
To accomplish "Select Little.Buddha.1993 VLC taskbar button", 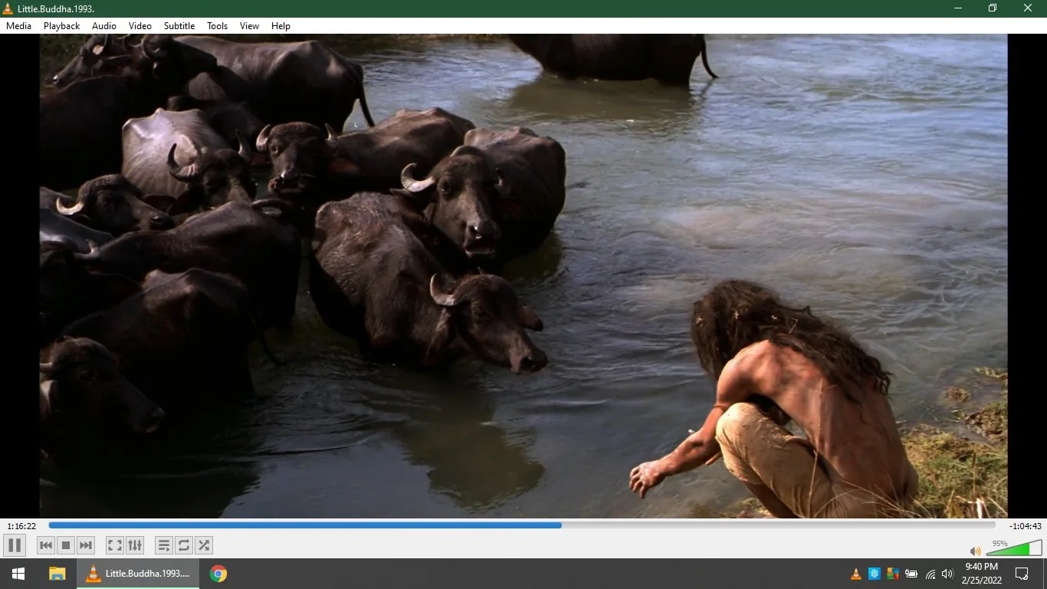I will 138,574.
